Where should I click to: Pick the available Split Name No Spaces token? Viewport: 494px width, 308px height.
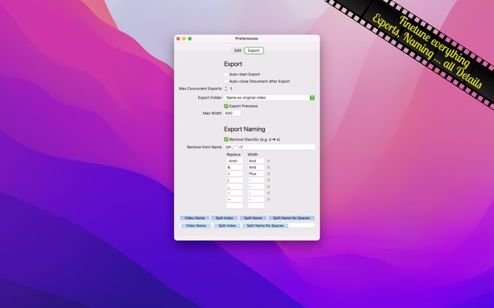[x=291, y=218]
